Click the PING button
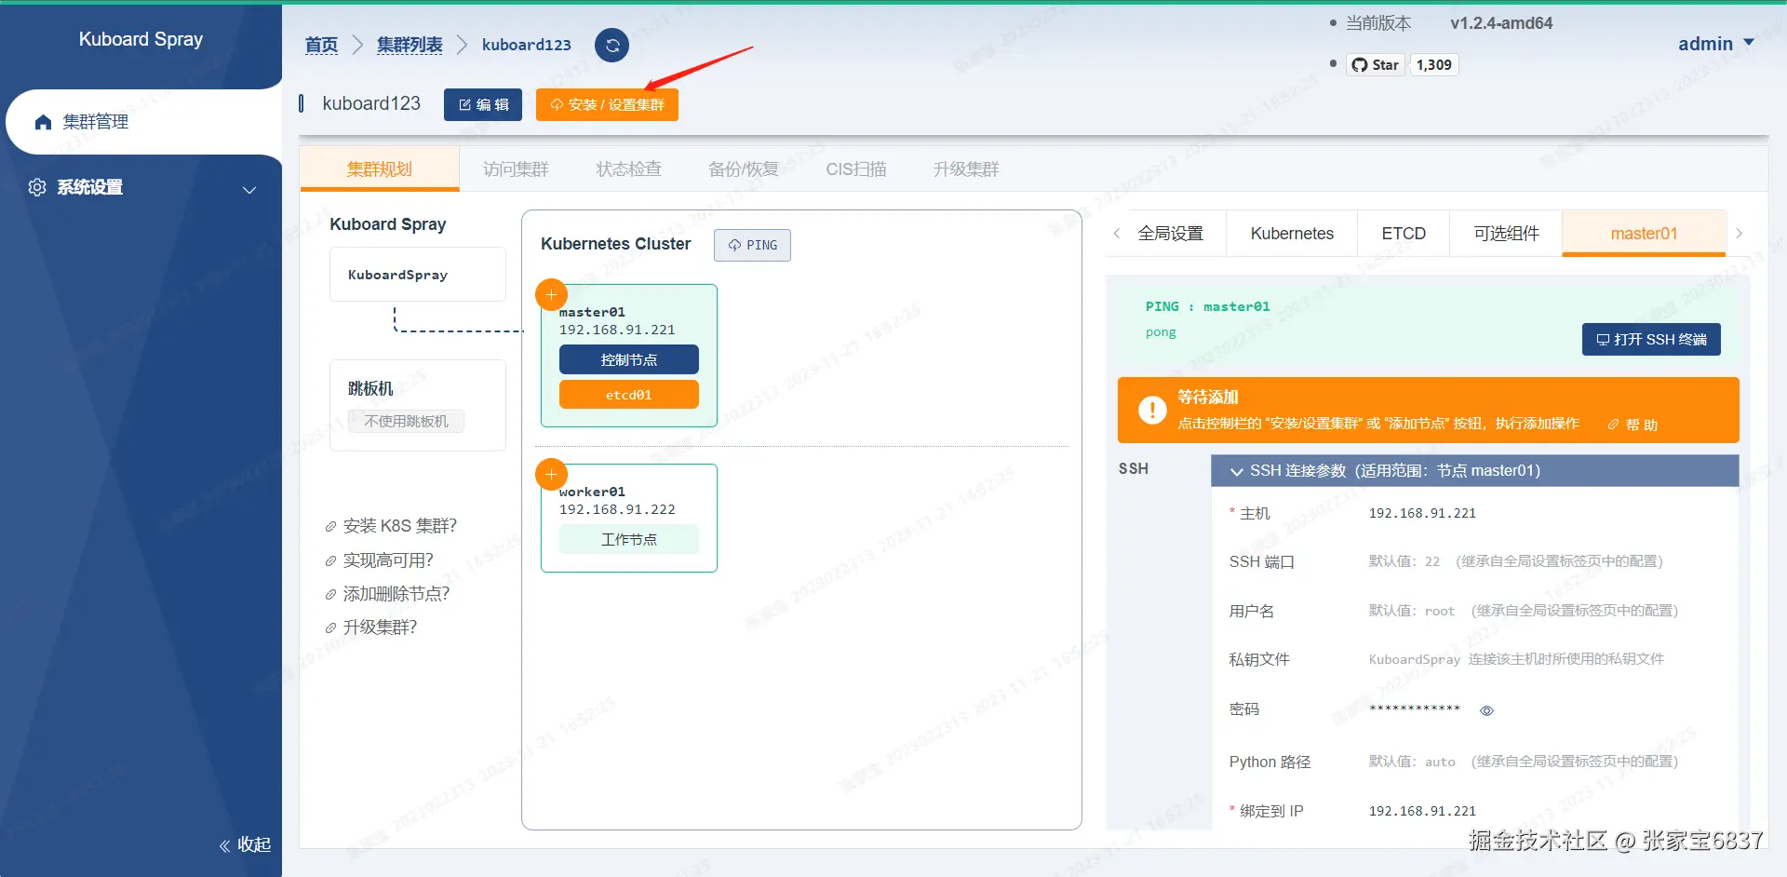This screenshot has height=877, width=1787. pos(752,245)
